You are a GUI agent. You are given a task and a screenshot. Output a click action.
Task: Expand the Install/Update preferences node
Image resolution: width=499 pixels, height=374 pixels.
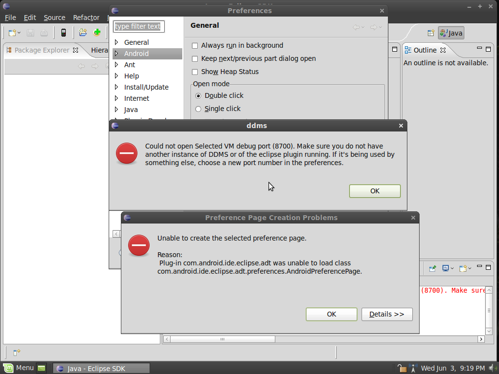click(116, 87)
